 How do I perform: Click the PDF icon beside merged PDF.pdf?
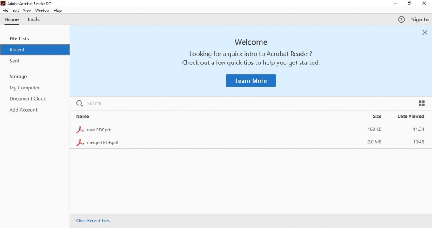[x=80, y=142]
